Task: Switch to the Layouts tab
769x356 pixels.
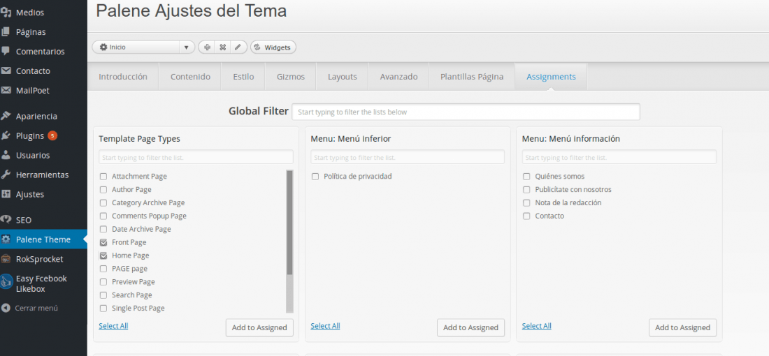Action: pos(343,77)
